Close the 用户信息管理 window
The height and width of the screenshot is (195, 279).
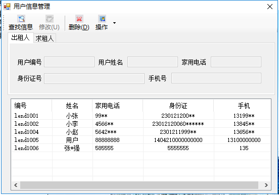pos(270,7)
